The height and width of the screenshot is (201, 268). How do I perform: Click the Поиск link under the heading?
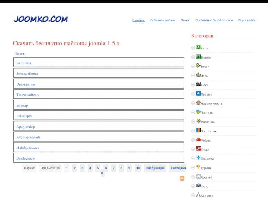tap(20, 54)
